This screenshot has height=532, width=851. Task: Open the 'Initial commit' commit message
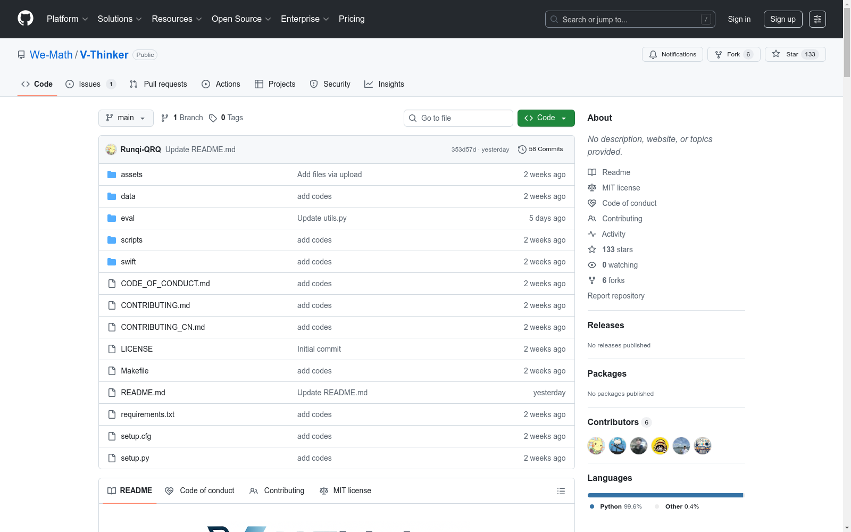click(x=319, y=349)
